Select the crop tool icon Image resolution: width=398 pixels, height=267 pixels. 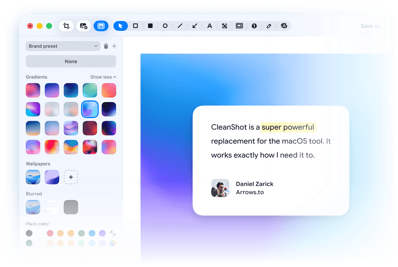tap(66, 26)
